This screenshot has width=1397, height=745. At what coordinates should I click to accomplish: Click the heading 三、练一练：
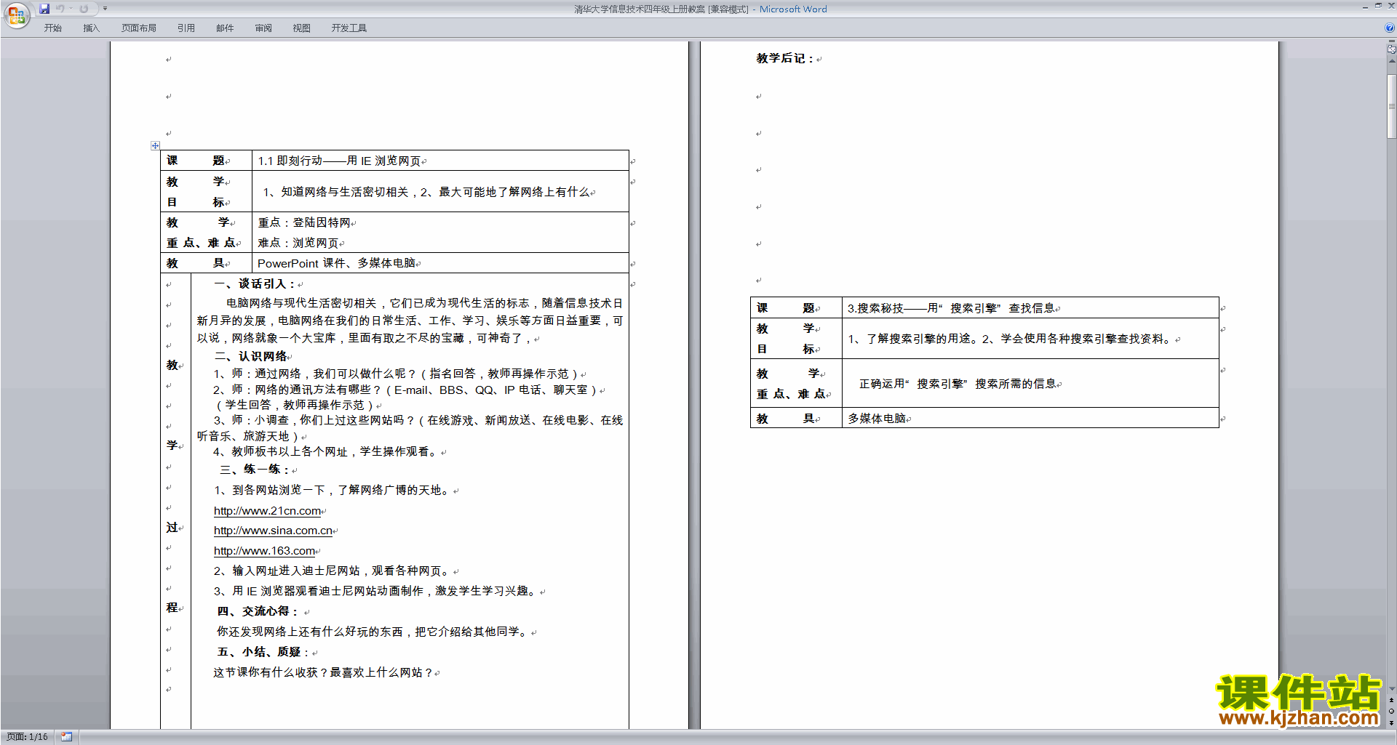click(255, 470)
